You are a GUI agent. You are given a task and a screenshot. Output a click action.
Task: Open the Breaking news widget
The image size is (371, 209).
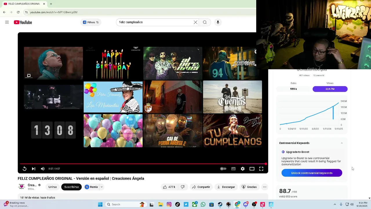pyautogui.click(x=16, y=204)
